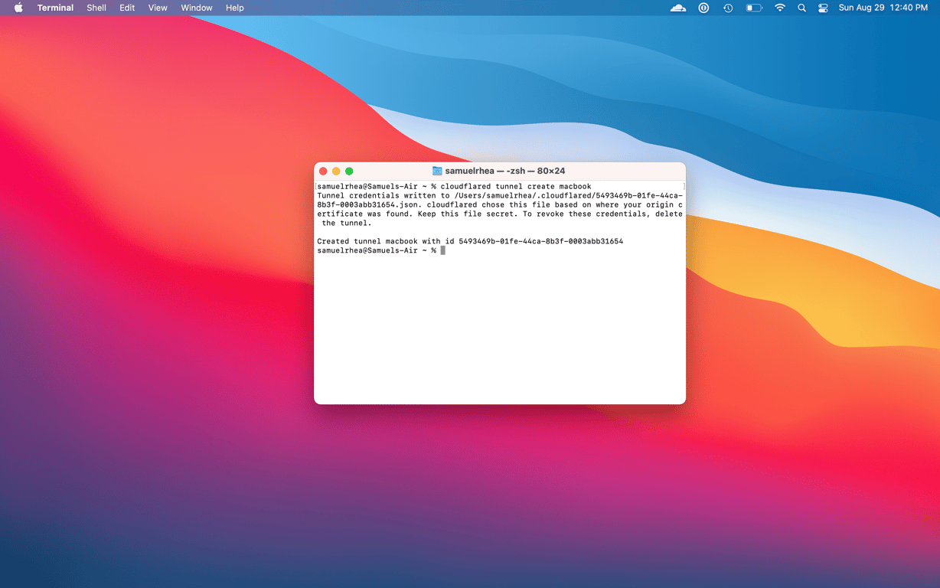This screenshot has width=940, height=588.
Task: Zoom the Terminal window with green button
Action: coord(349,171)
